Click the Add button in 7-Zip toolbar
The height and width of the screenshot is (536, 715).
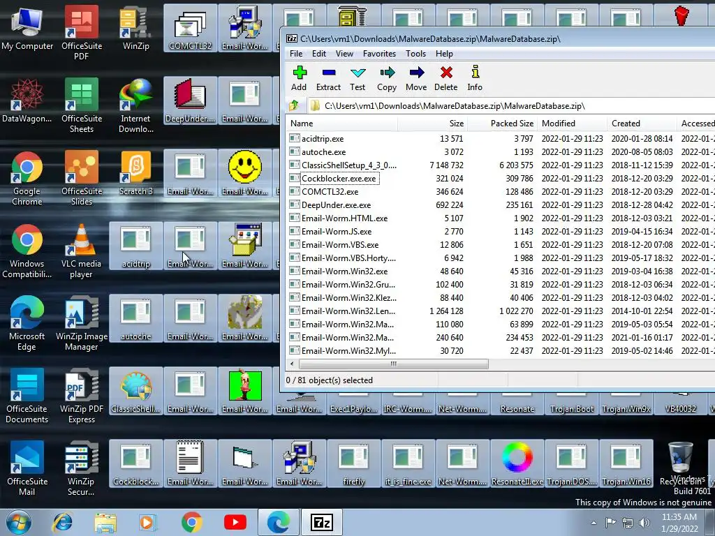[x=299, y=78]
